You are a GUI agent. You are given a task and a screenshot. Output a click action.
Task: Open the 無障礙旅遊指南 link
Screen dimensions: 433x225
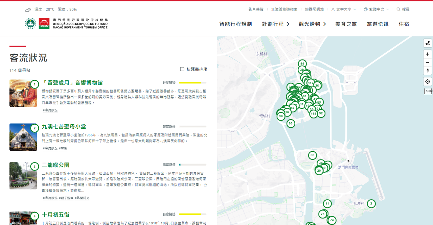coord(284,9)
